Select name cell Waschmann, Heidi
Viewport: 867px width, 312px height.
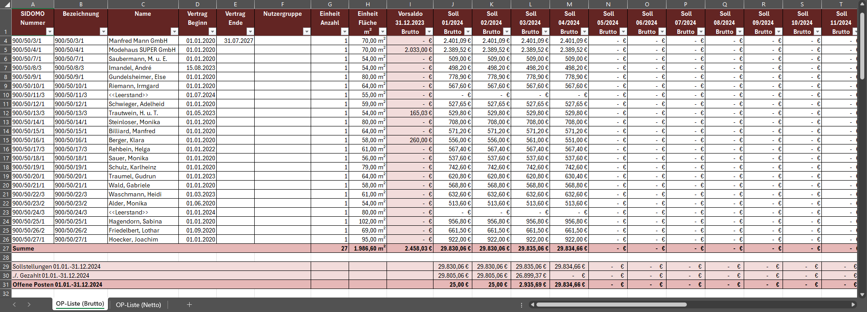coord(143,194)
